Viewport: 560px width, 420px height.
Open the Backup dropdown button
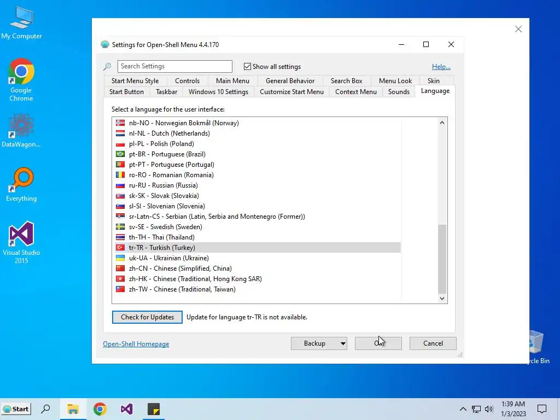(x=319, y=343)
